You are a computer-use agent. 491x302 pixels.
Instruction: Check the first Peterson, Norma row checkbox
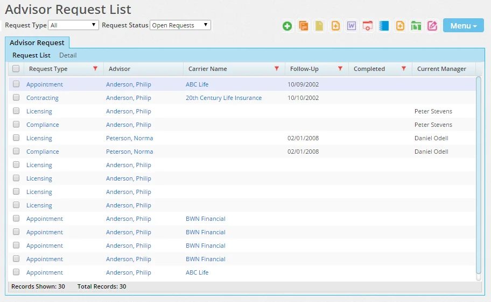[x=16, y=138]
